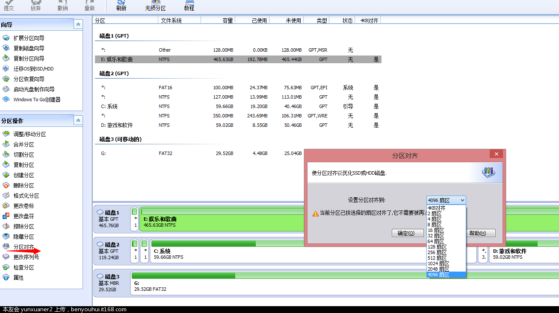Choose the 格式化分区 icon
Viewport: 559px width, 313px height.
click(6, 196)
